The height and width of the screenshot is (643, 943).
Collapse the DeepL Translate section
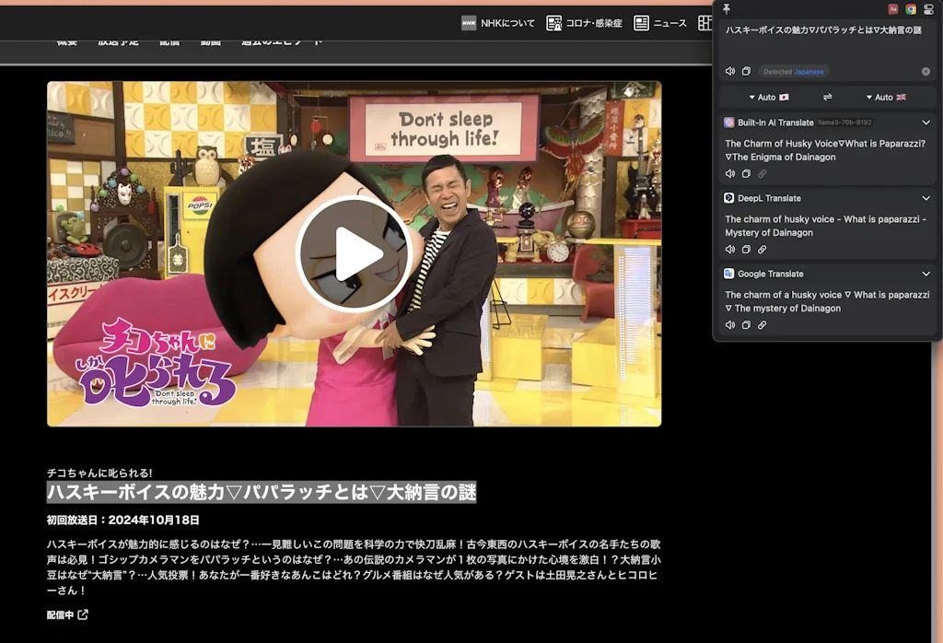(x=926, y=198)
